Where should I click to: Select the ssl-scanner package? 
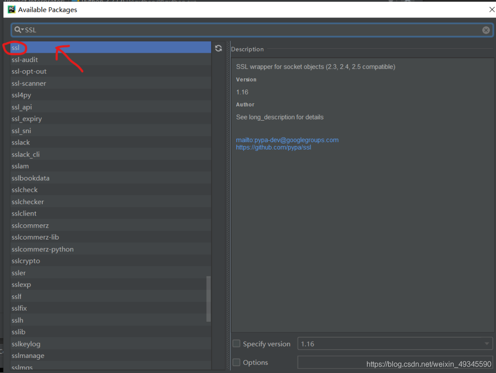pyautogui.click(x=111, y=84)
